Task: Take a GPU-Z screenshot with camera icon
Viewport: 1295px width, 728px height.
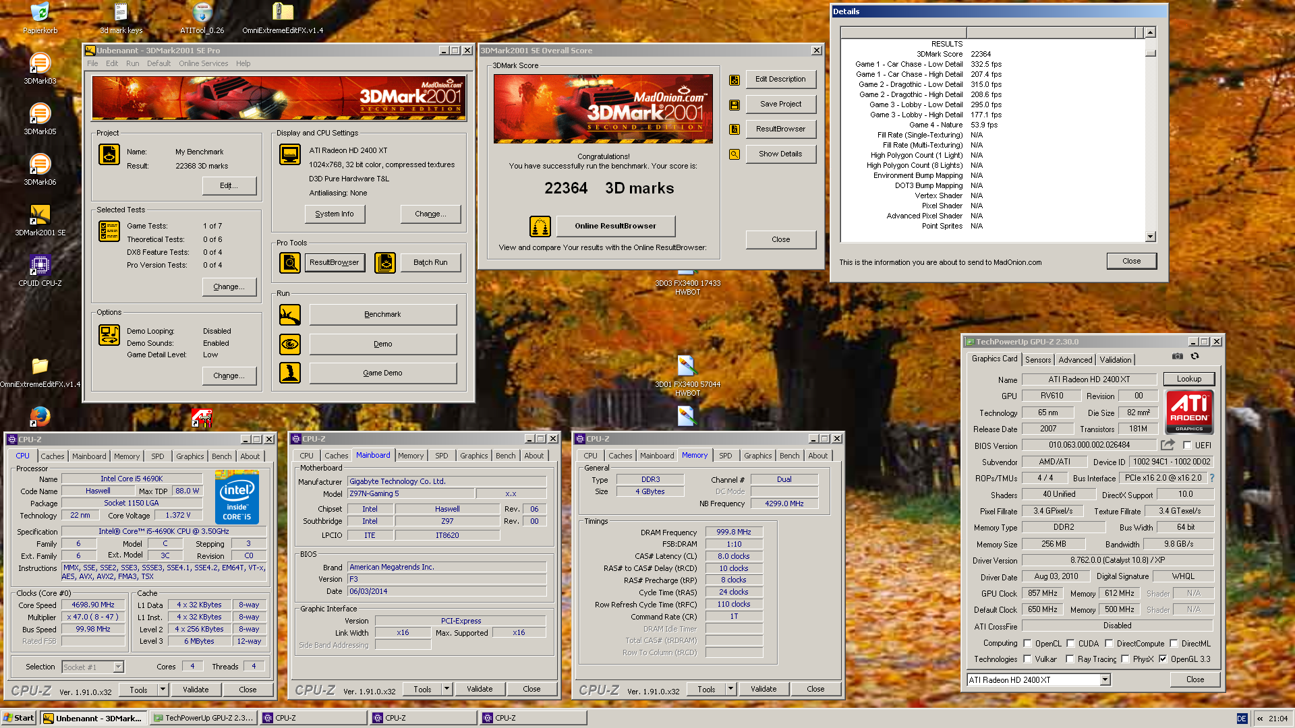Action: pyautogui.click(x=1177, y=356)
